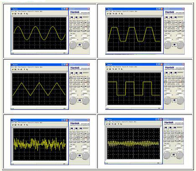Click the amplitude input field in the sine wave panel
This screenshot has width=196, height=171.
[x=85, y=39]
